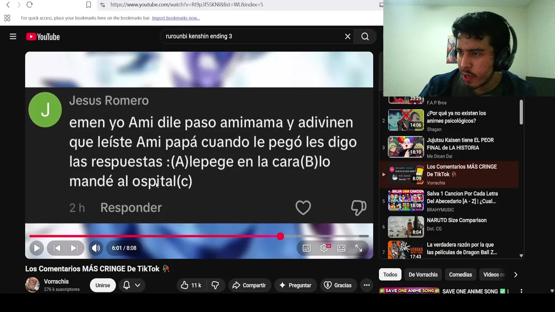Clear the search box with the X

pyautogui.click(x=348, y=36)
